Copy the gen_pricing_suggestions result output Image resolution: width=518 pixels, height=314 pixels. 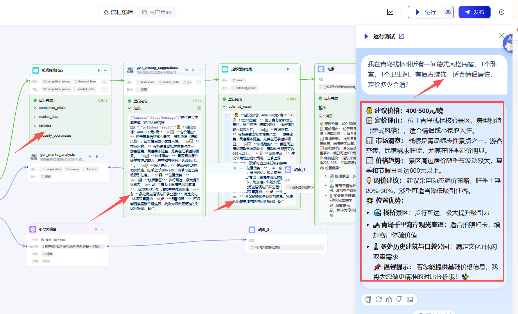point(199,108)
